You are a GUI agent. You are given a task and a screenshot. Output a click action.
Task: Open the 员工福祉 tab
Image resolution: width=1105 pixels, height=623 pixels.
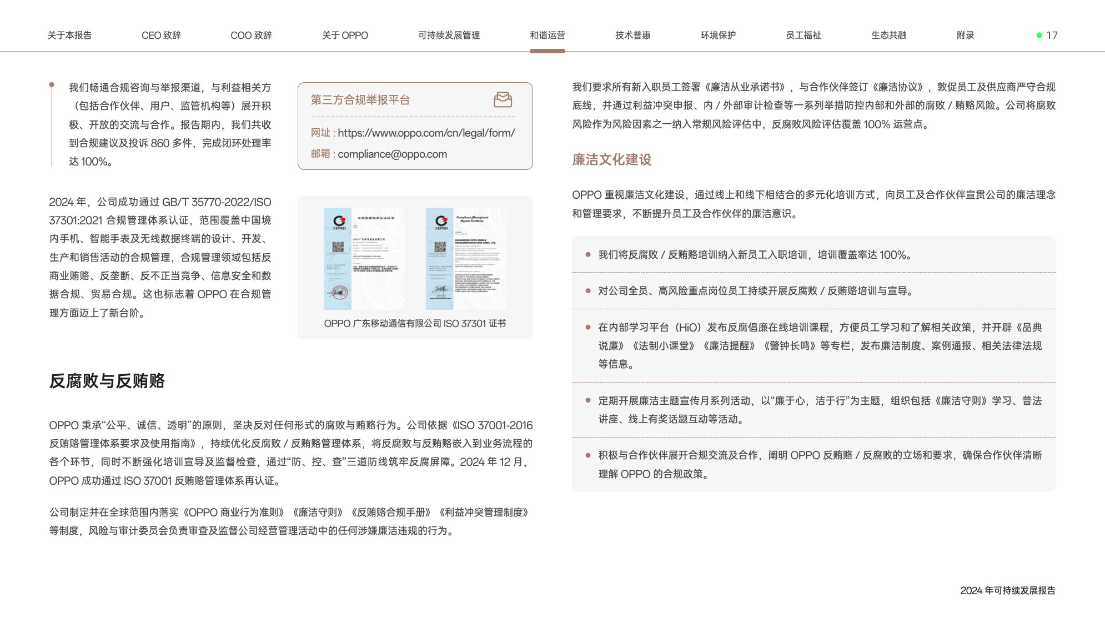(803, 35)
